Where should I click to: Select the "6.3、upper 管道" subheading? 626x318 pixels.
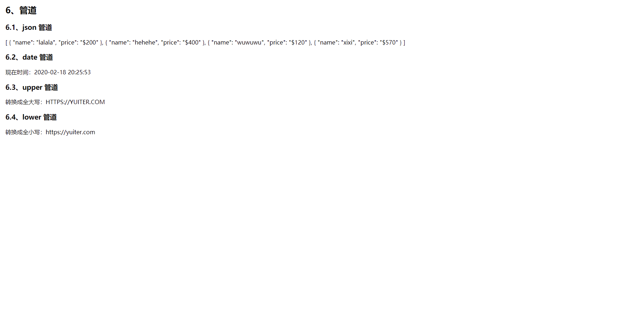[32, 88]
